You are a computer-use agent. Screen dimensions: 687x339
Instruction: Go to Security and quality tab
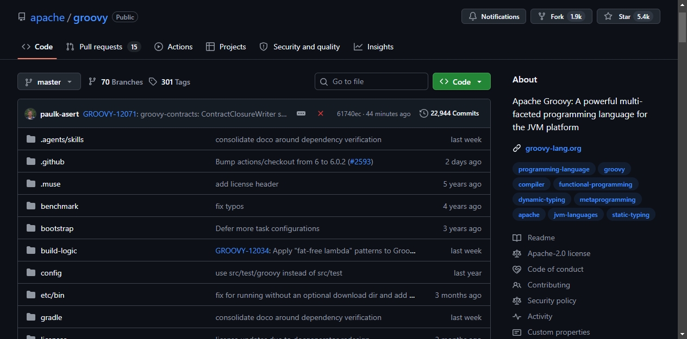(299, 47)
